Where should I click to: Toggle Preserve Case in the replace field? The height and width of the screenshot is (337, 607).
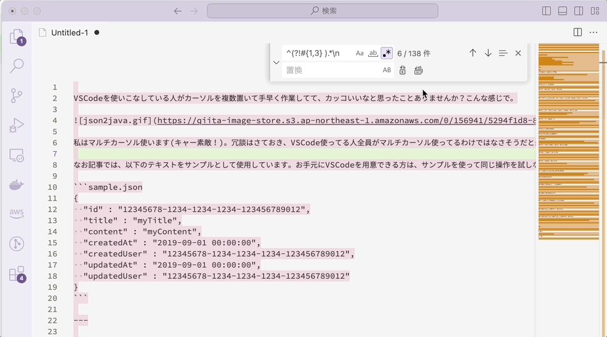tap(387, 70)
